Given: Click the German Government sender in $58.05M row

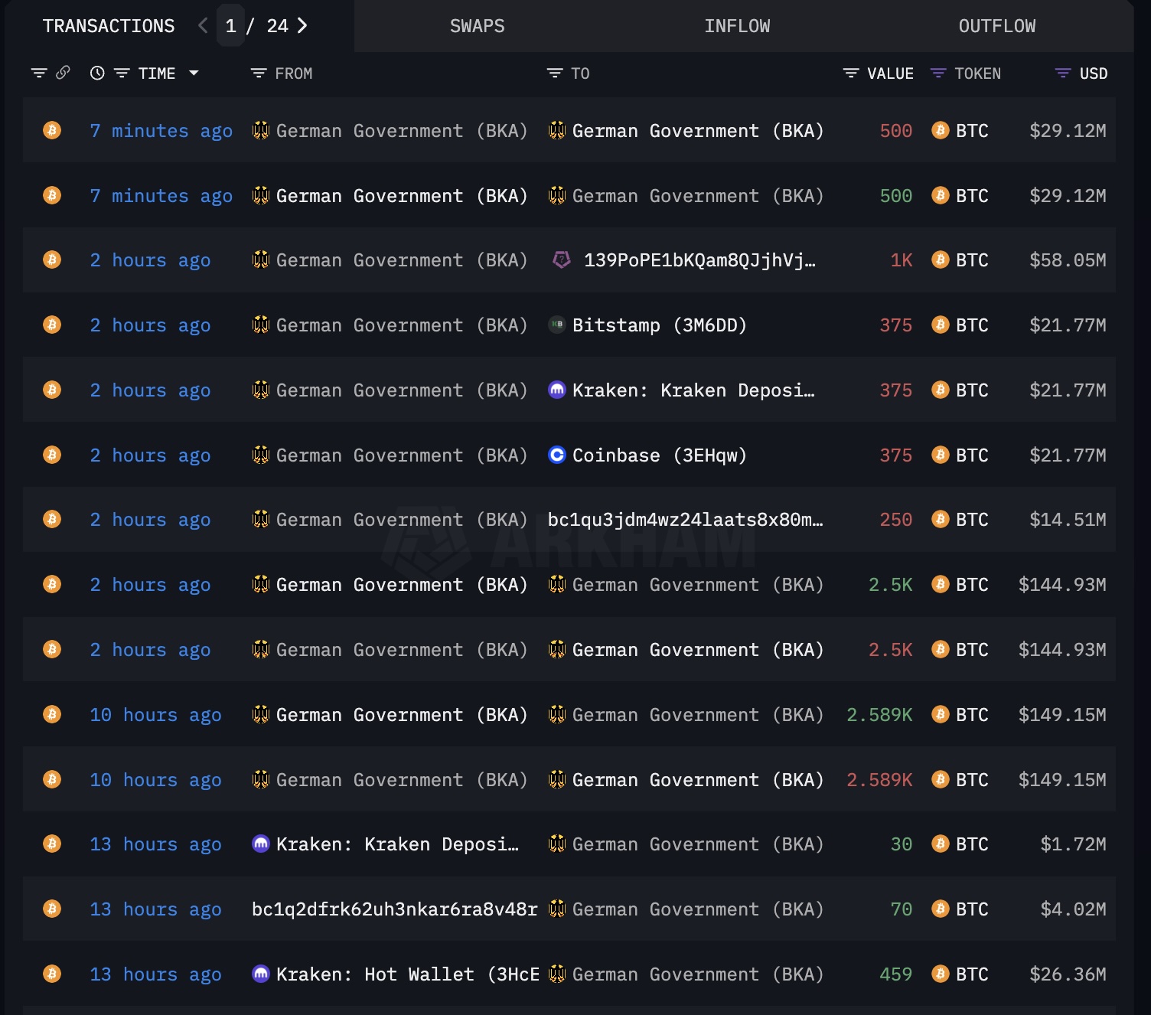Looking at the screenshot, I should (402, 260).
